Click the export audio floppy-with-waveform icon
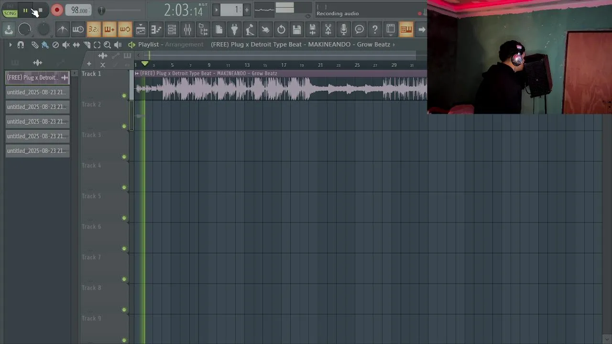 point(312,30)
